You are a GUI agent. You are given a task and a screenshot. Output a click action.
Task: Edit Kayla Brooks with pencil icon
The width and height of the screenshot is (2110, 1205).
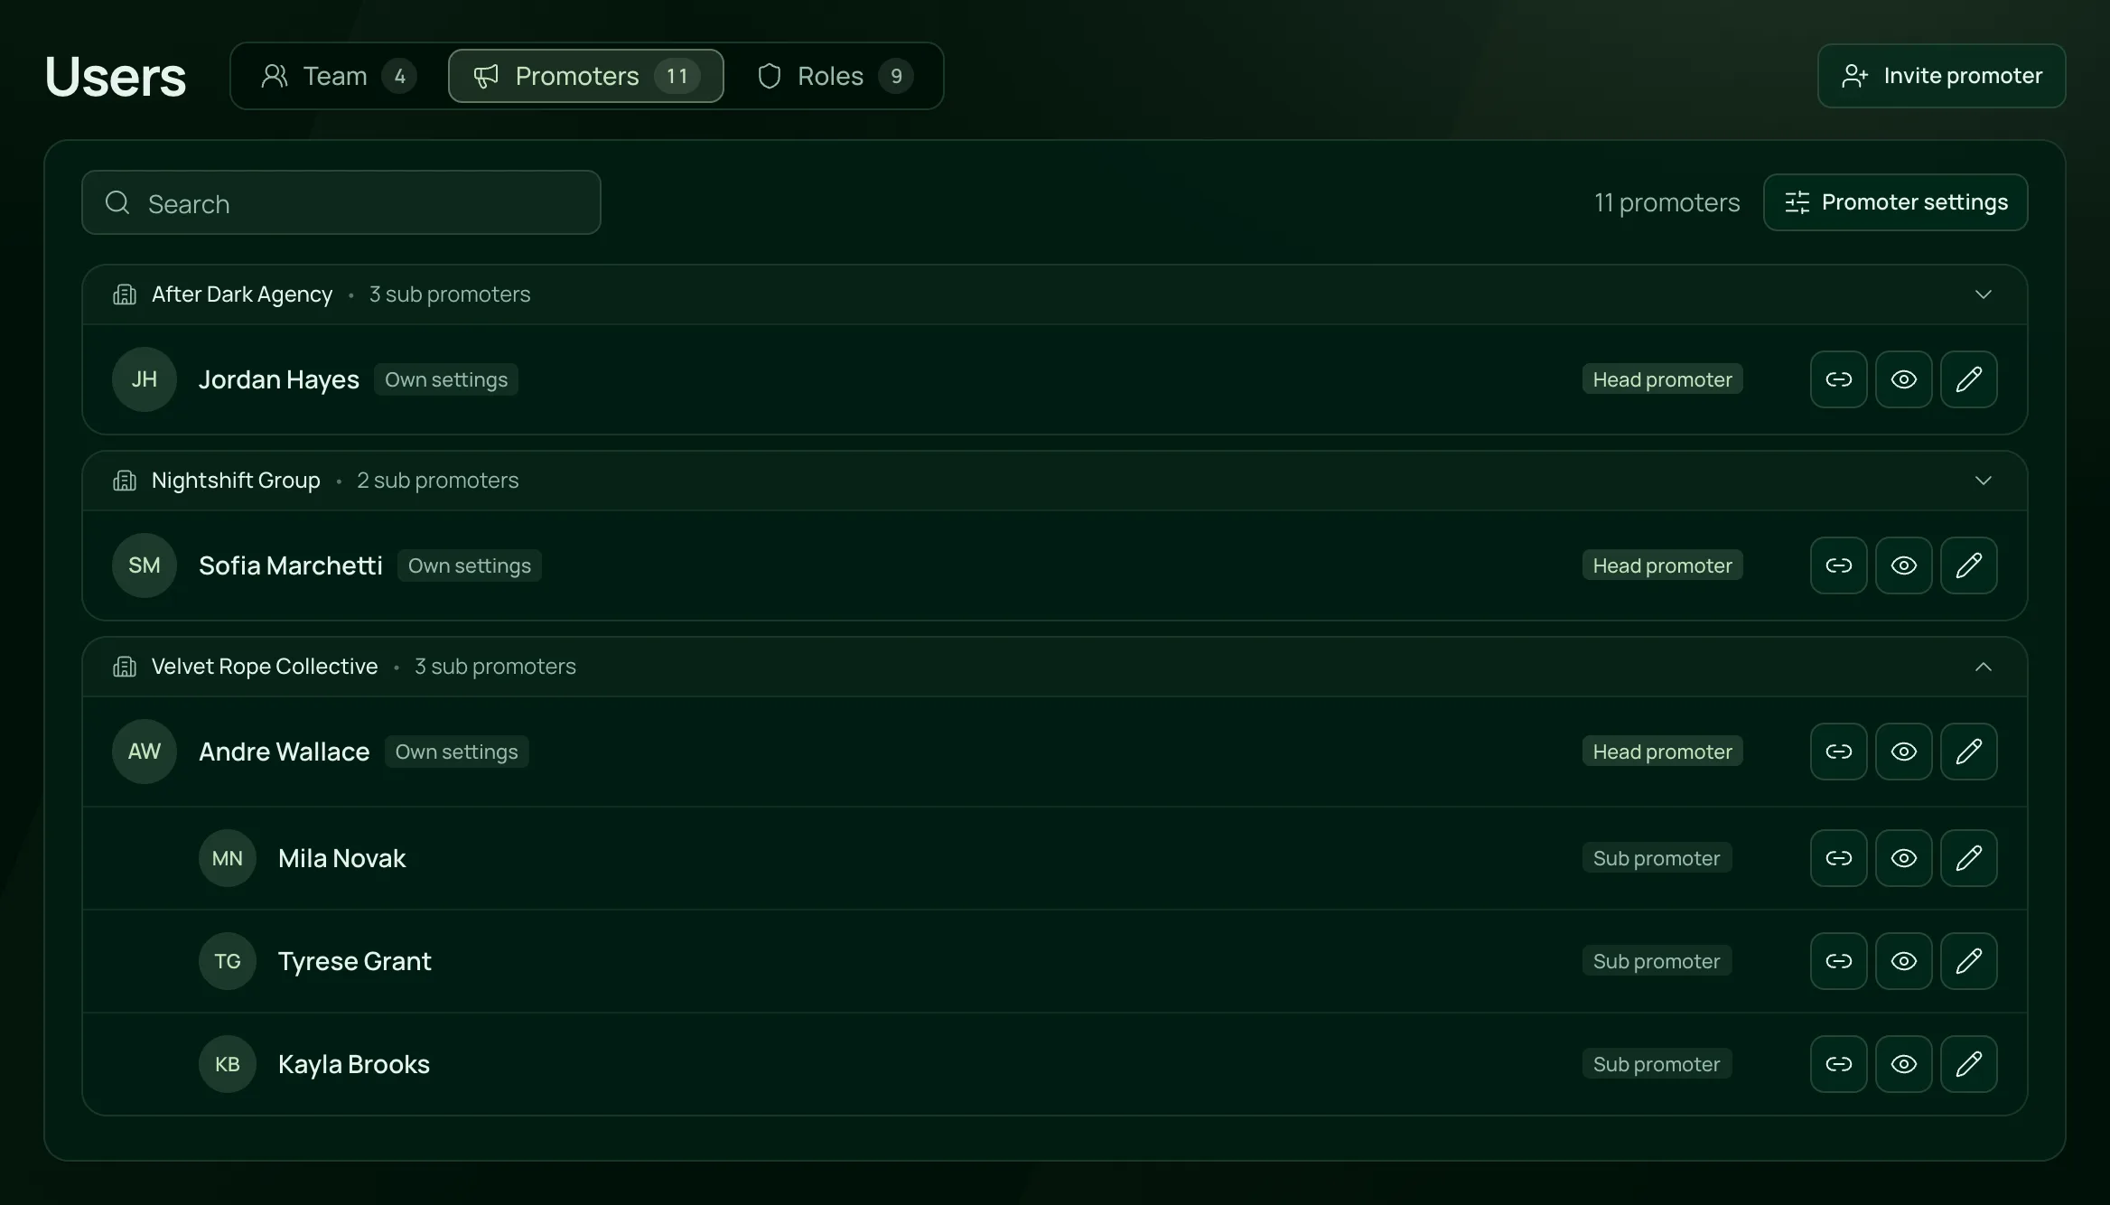1968,1064
